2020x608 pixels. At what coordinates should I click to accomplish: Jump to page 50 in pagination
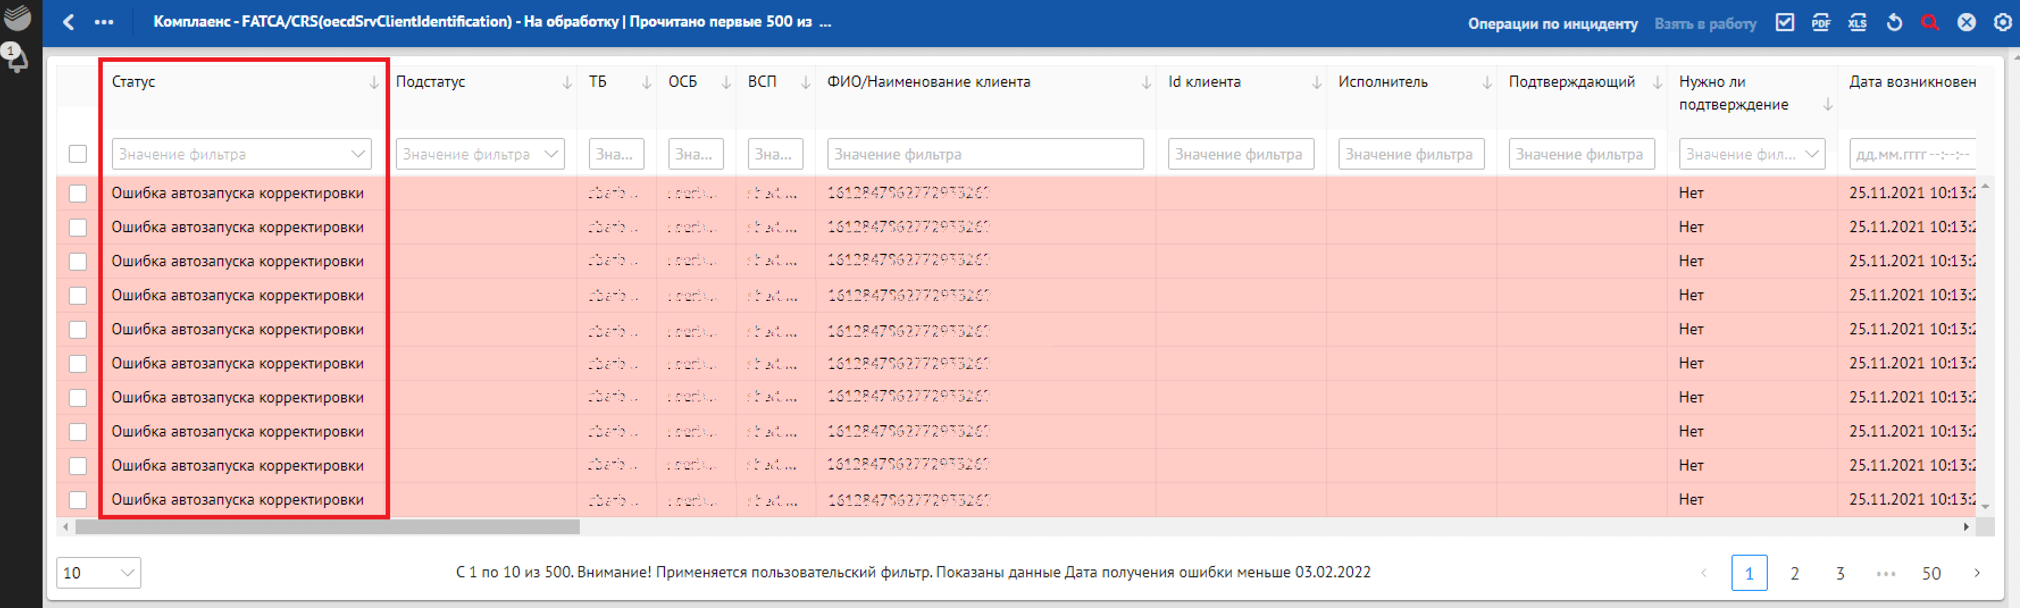[1931, 573]
